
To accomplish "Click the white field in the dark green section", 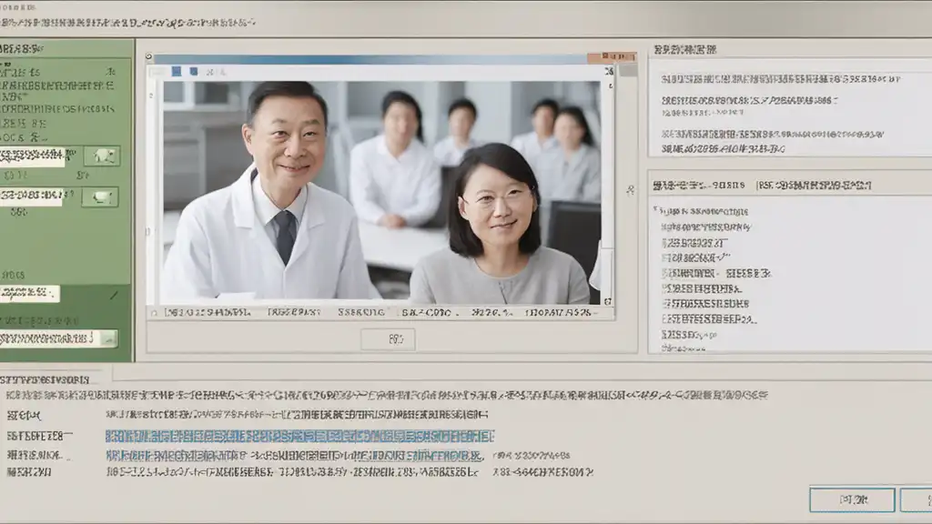I will (x=30, y=293).
